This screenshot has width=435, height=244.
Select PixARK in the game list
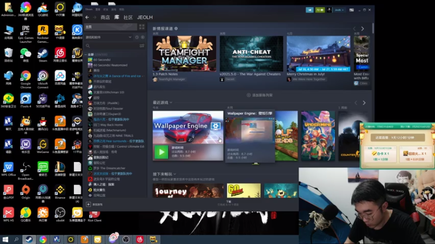click(x=103, y=103)
